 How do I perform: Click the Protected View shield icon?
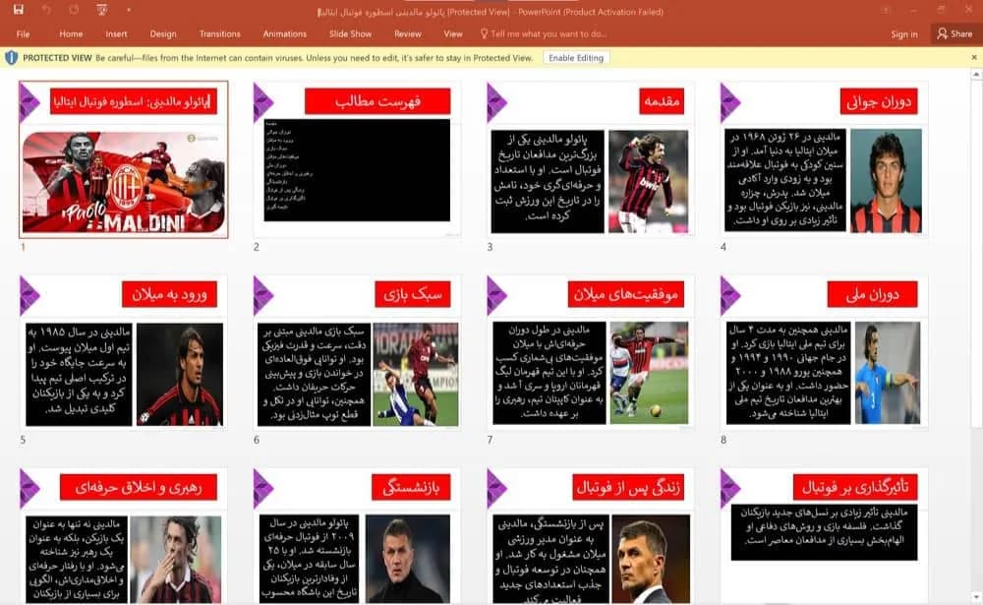coord(11,58)
